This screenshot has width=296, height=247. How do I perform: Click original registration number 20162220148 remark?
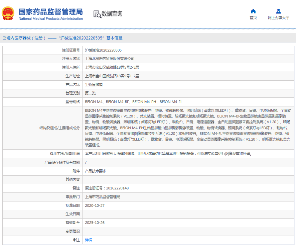click(107, 188)
